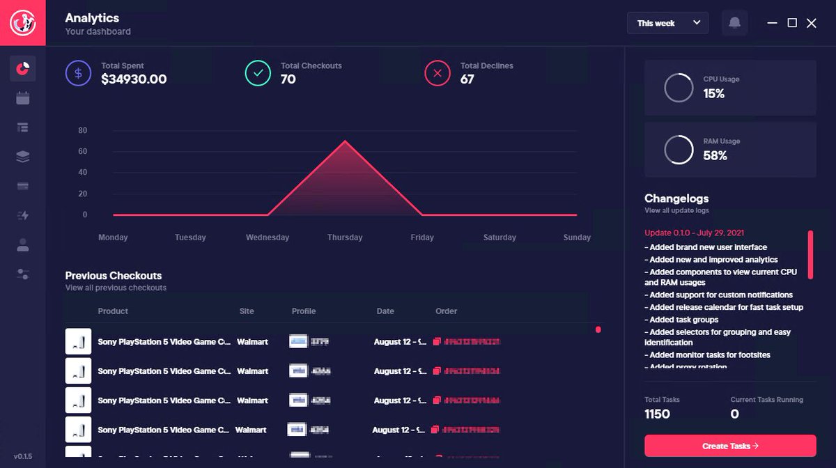Click 'Added task groups' changelog entry

pos(681,320)
